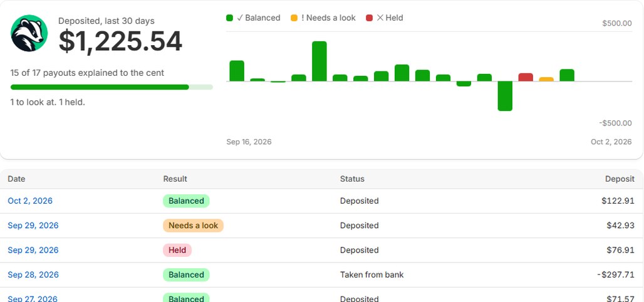Select the red Held bar in the chart
Viewport: 644px width, 302px height.
click(526, 77)
